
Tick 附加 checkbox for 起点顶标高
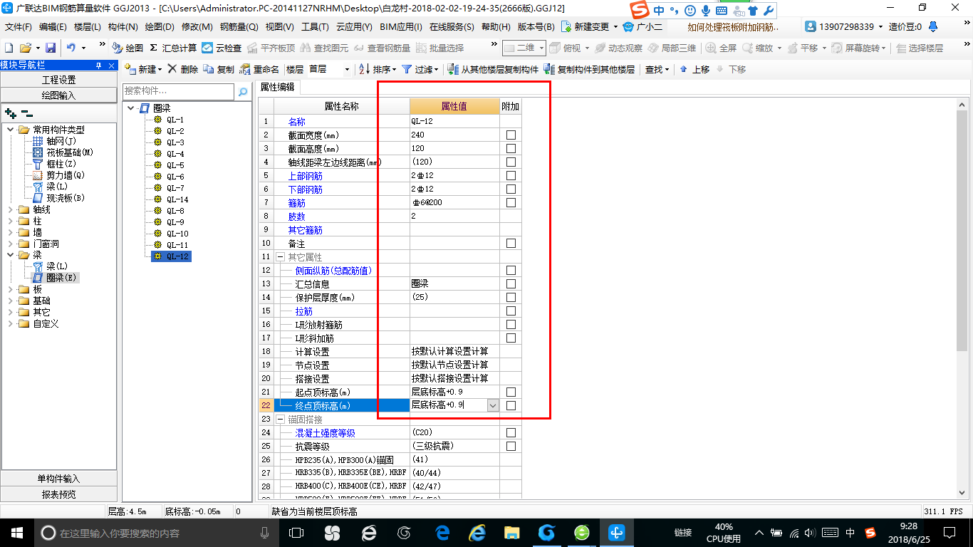(511, 392)
